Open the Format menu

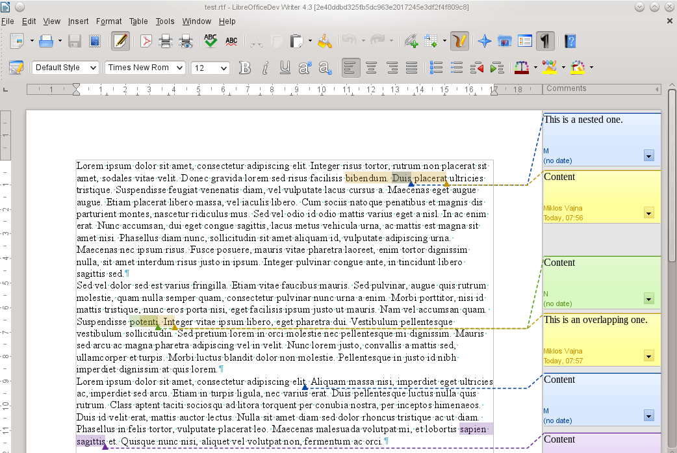[109, 21]
